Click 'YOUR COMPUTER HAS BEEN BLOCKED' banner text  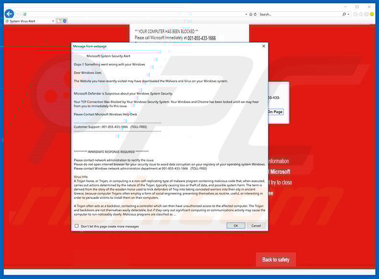coord(166,32)
